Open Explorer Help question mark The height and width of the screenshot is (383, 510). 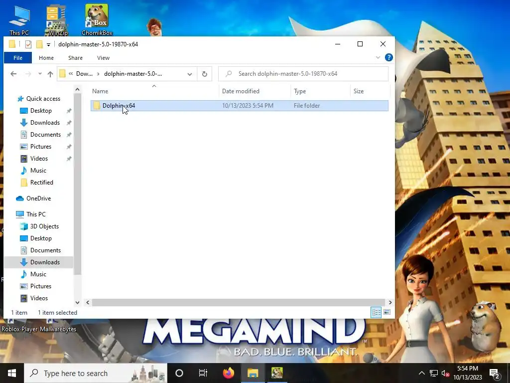pos(388,58)
